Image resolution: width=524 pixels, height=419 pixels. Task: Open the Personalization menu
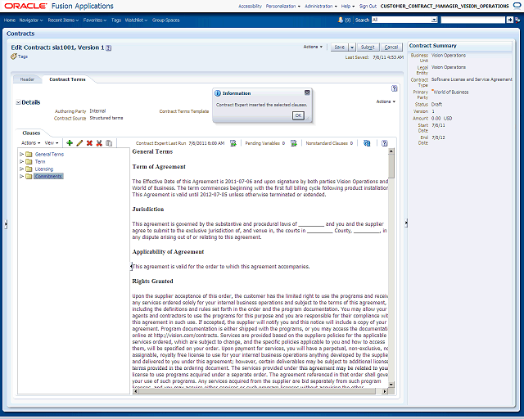tap(283, 6)
